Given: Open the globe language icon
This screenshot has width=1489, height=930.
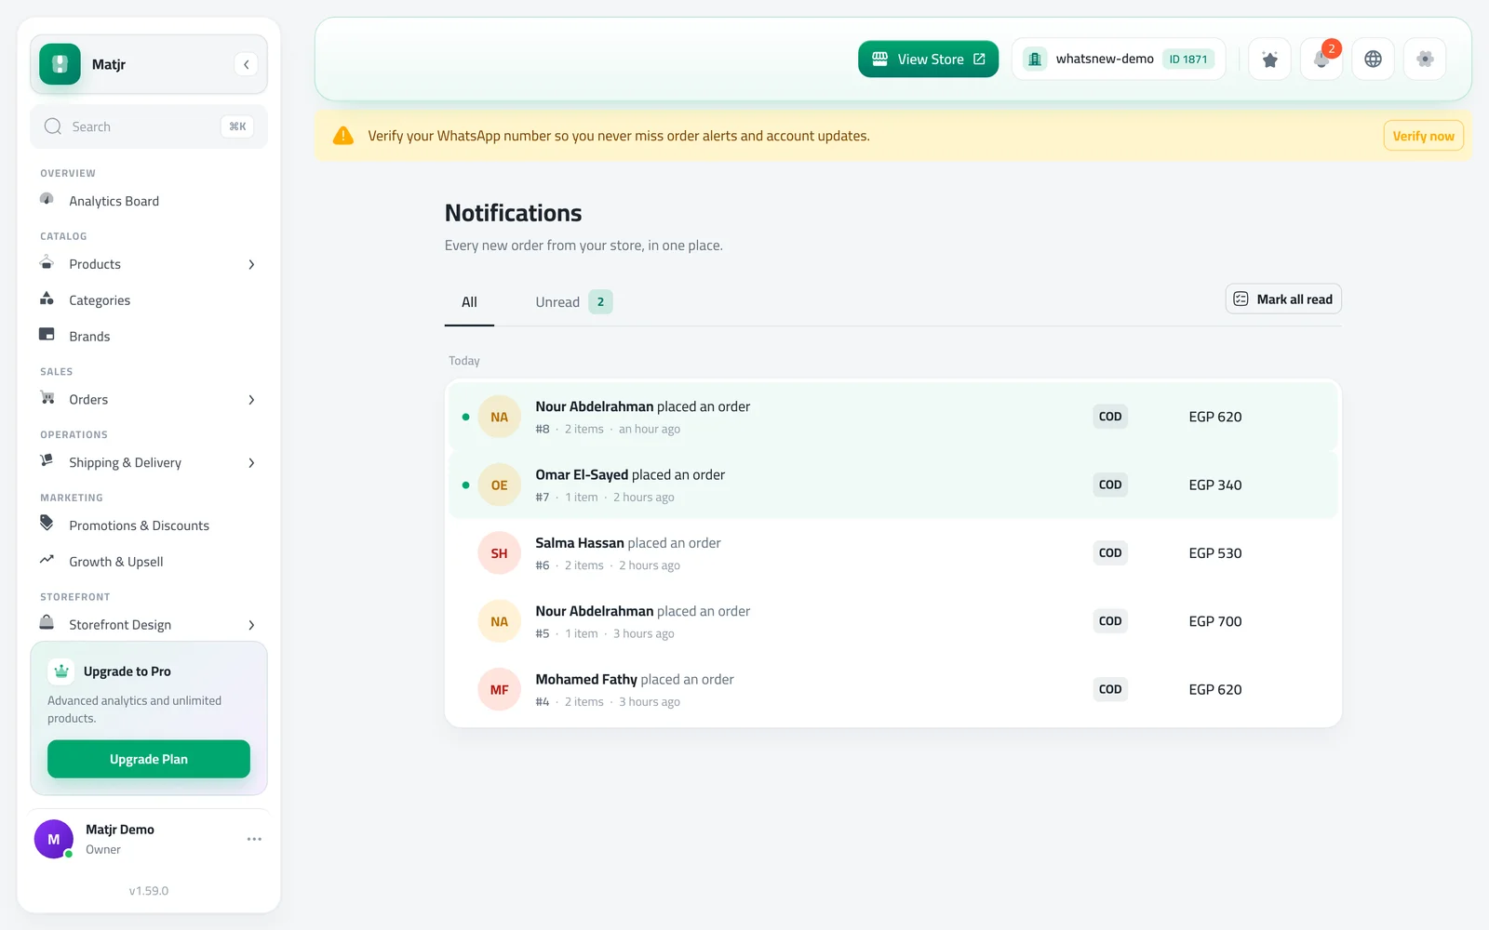Looking at the screenshot, I should pos(1373,60).
